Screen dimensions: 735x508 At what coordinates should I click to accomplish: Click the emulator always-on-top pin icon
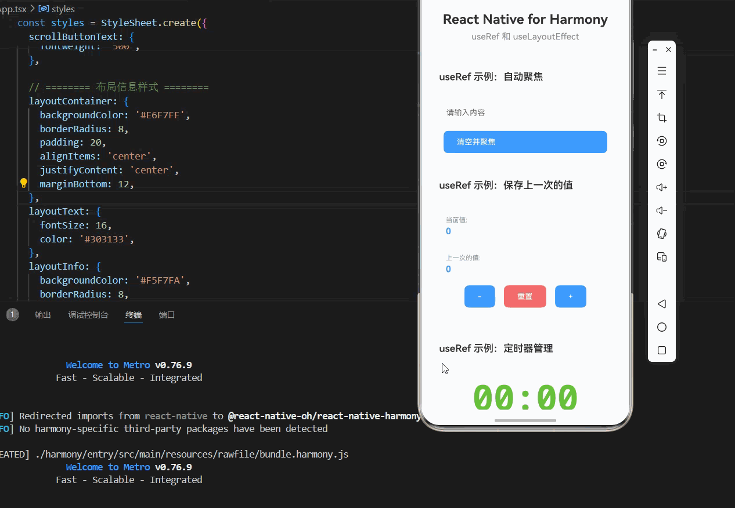click(x=661, y=95)
